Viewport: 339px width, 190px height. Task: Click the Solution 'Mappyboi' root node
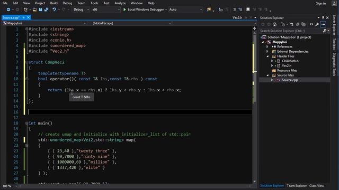[289, 37]
